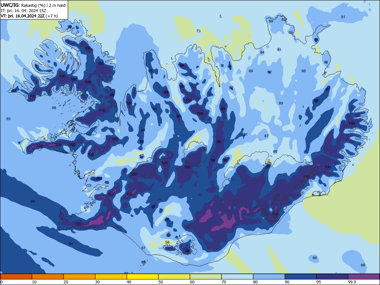Select the initial time line 'IT: þri. 16. 04. 2024 15Z'
Screen dimensions: 380x285
(x=23, y=11)
